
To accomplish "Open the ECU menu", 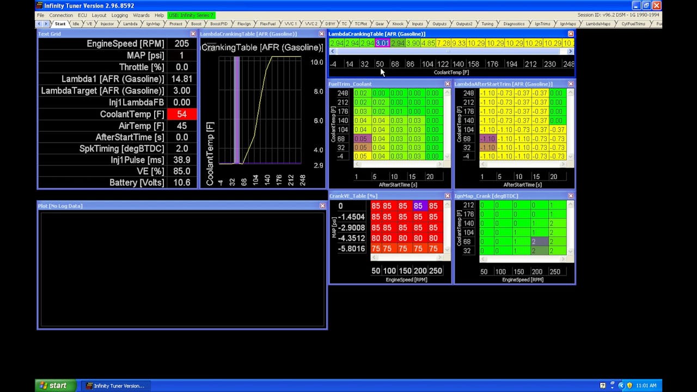I will coord(82,15).
